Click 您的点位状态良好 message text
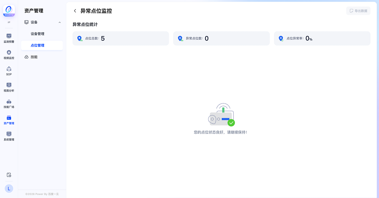379x198 pixels. (220, 132)
